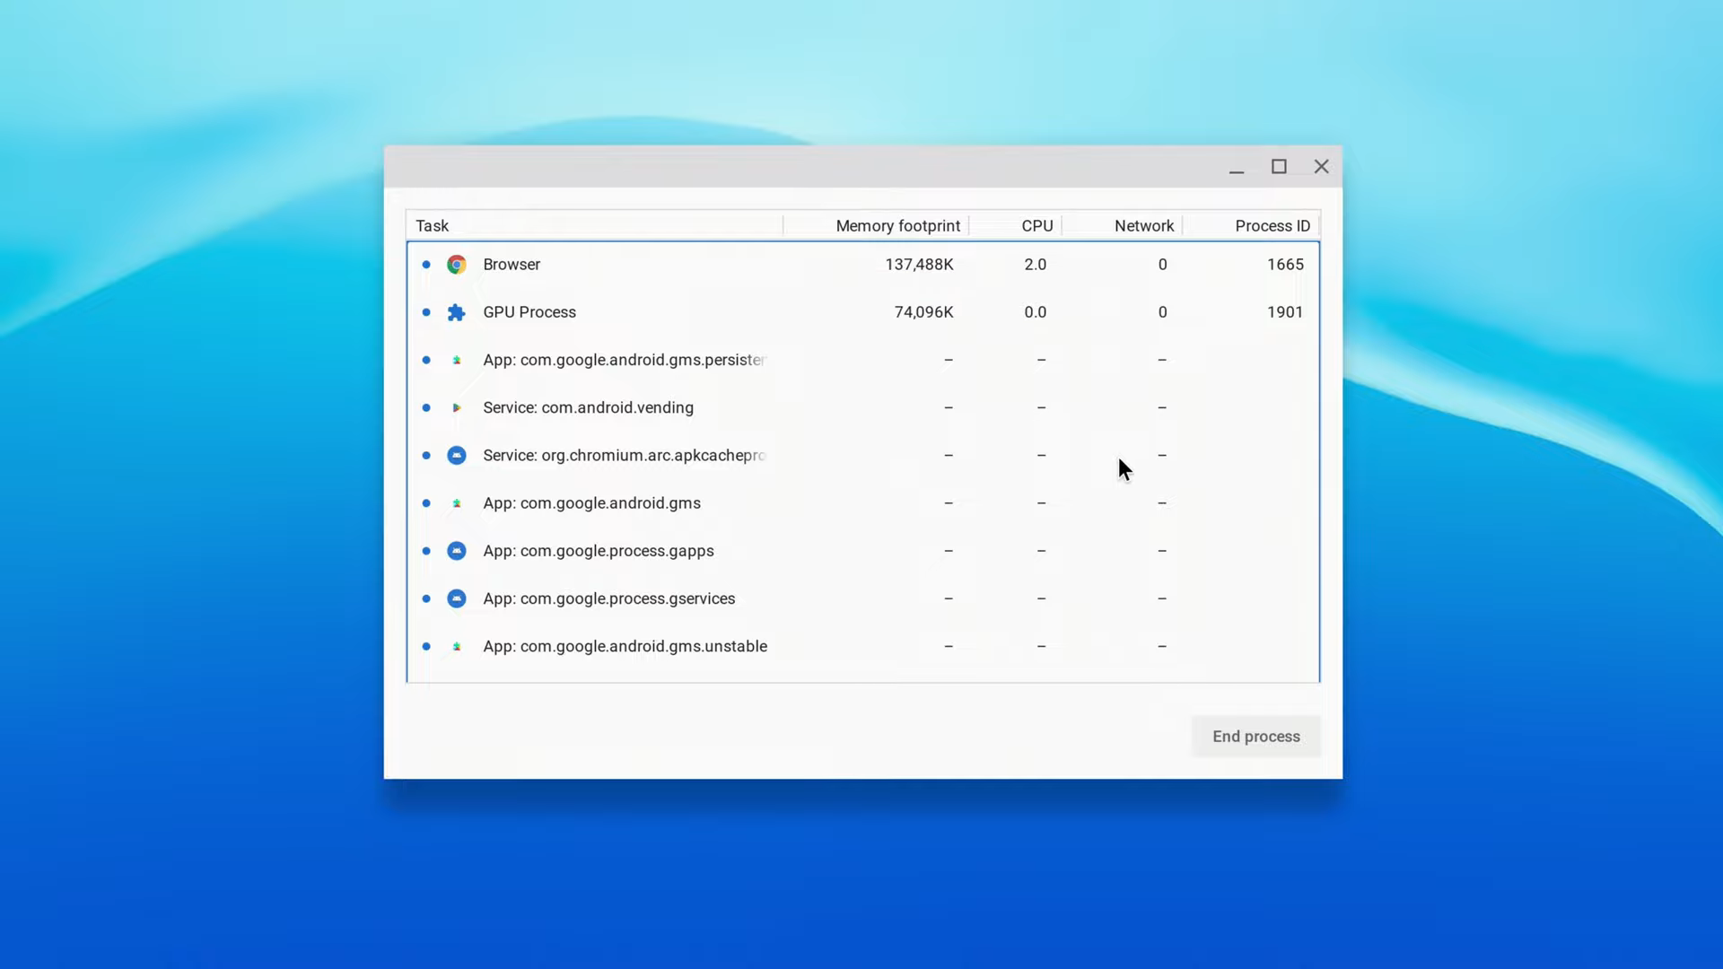Click the Android icon for com.google.android.gms.persistent
Viewport: 1723px width, 969px height.
coord(457,360)
